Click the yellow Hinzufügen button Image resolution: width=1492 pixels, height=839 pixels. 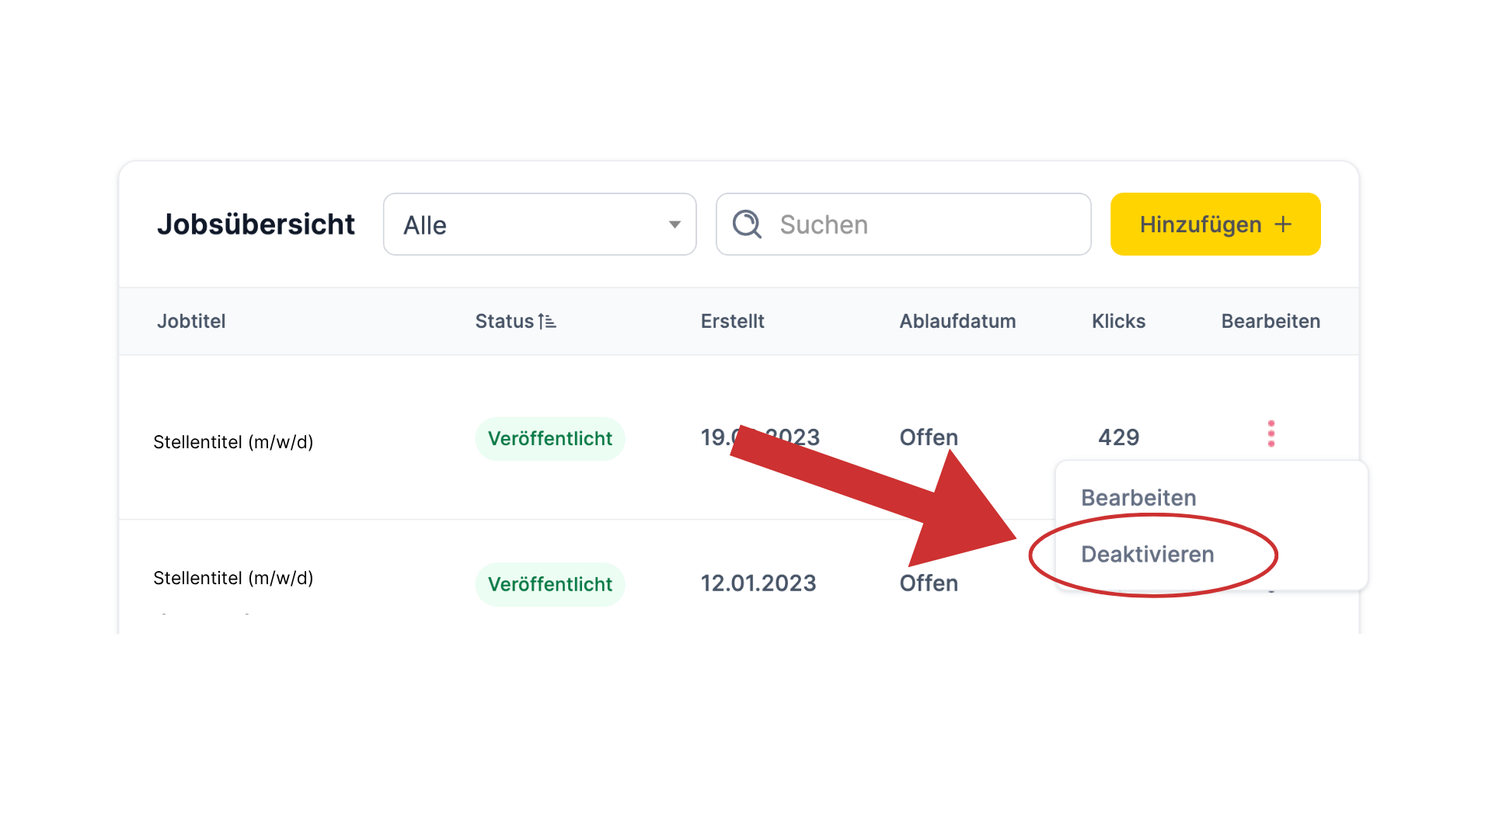tap(1215, 225)
